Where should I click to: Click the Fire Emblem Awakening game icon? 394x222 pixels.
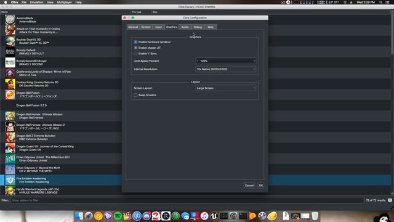10,180
